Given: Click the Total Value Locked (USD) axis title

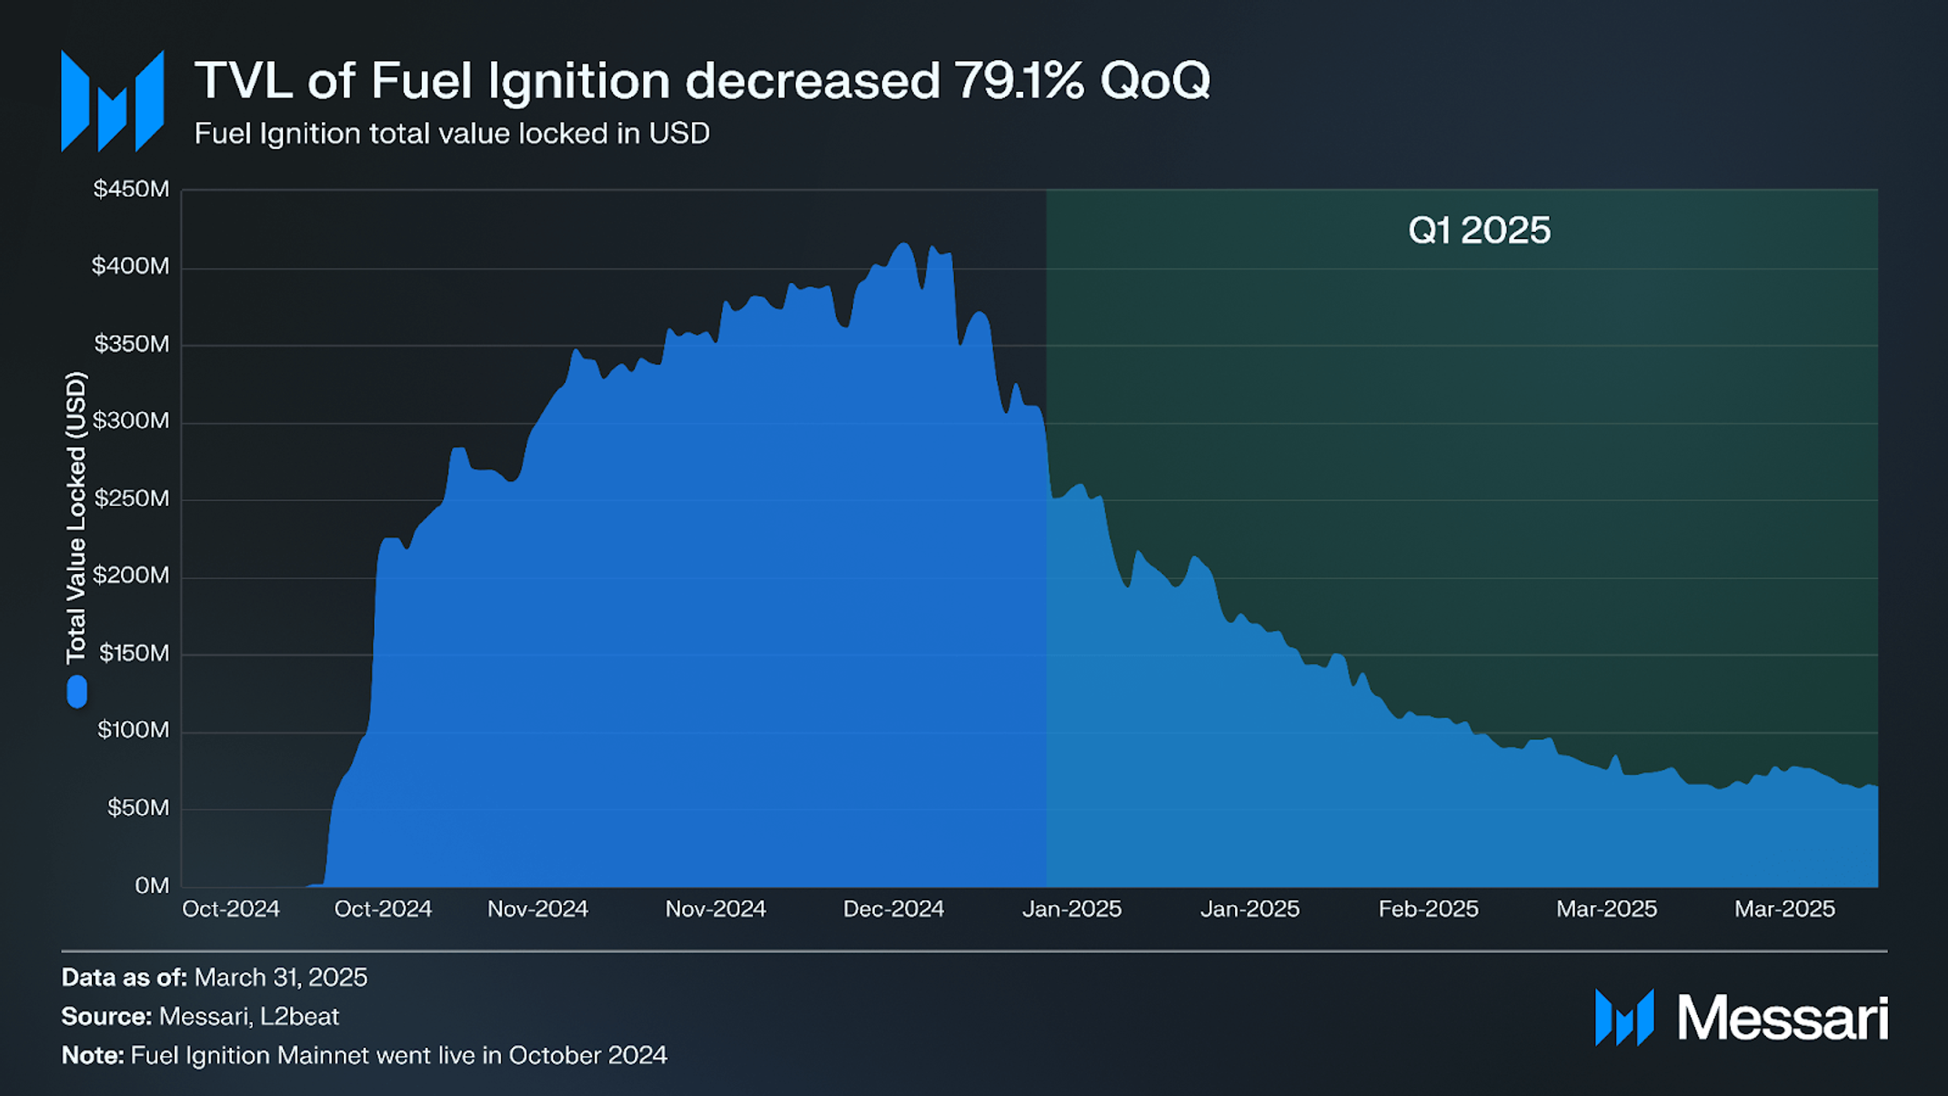Looking at the screenshot, I should point(76,518).
